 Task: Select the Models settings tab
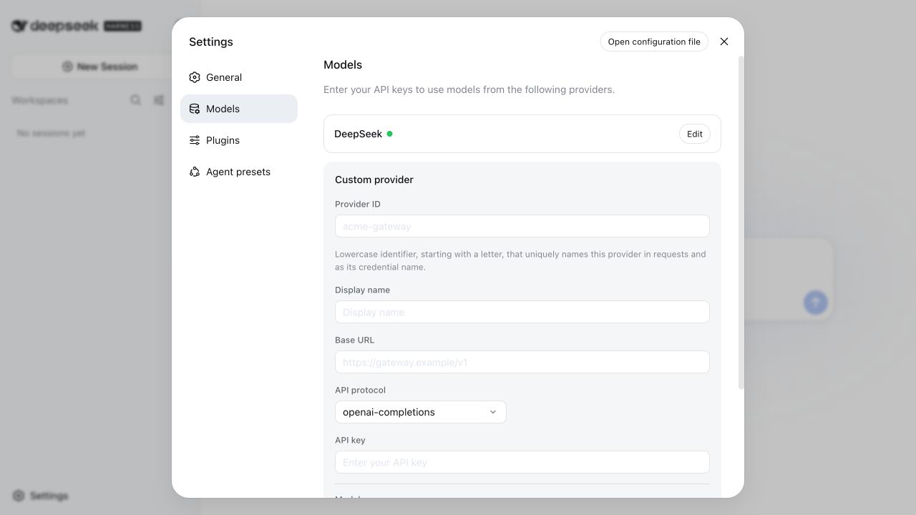(x=238, y=109)
